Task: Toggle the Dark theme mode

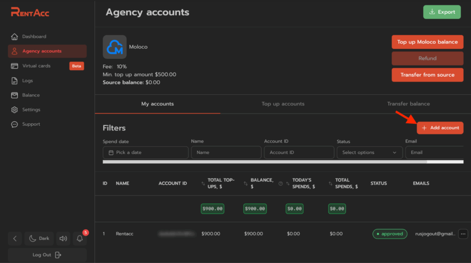Action: pos(39,238)
